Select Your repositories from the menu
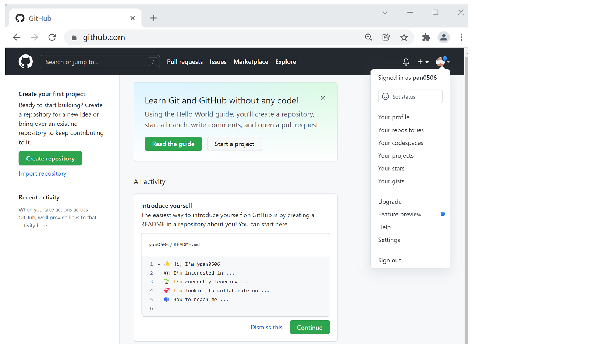The height and width of the screenshot is (350, 589). pyautogui.click(x=401, y=130)
